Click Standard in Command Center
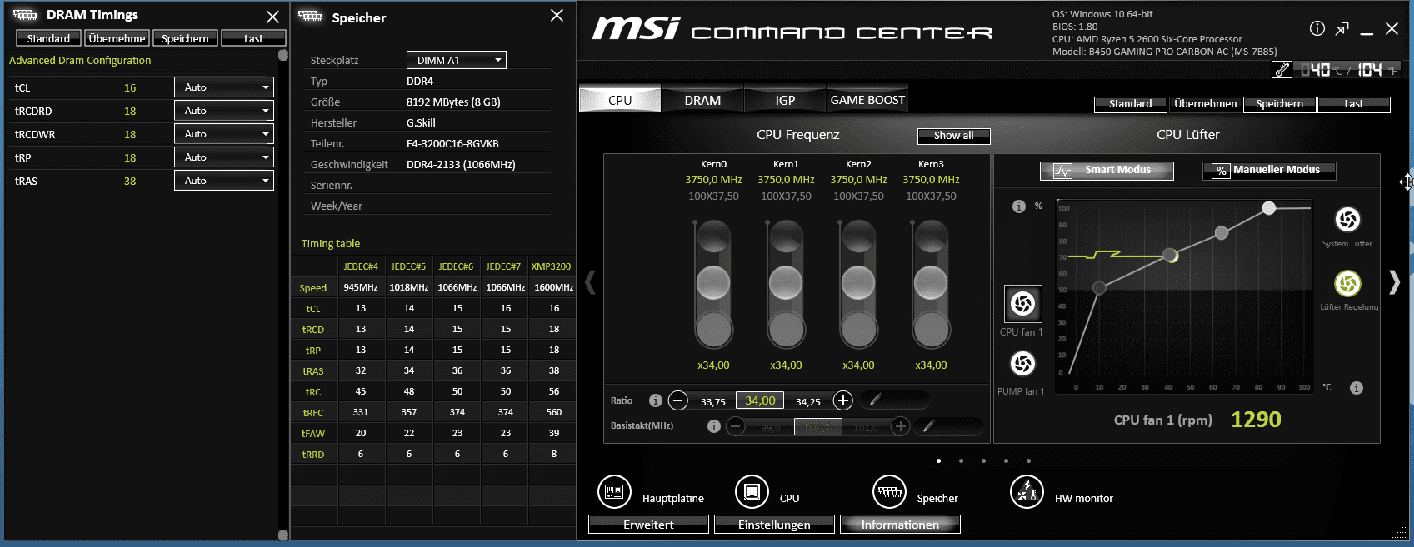This screenshot has height=547, width=1414. 1131,104
